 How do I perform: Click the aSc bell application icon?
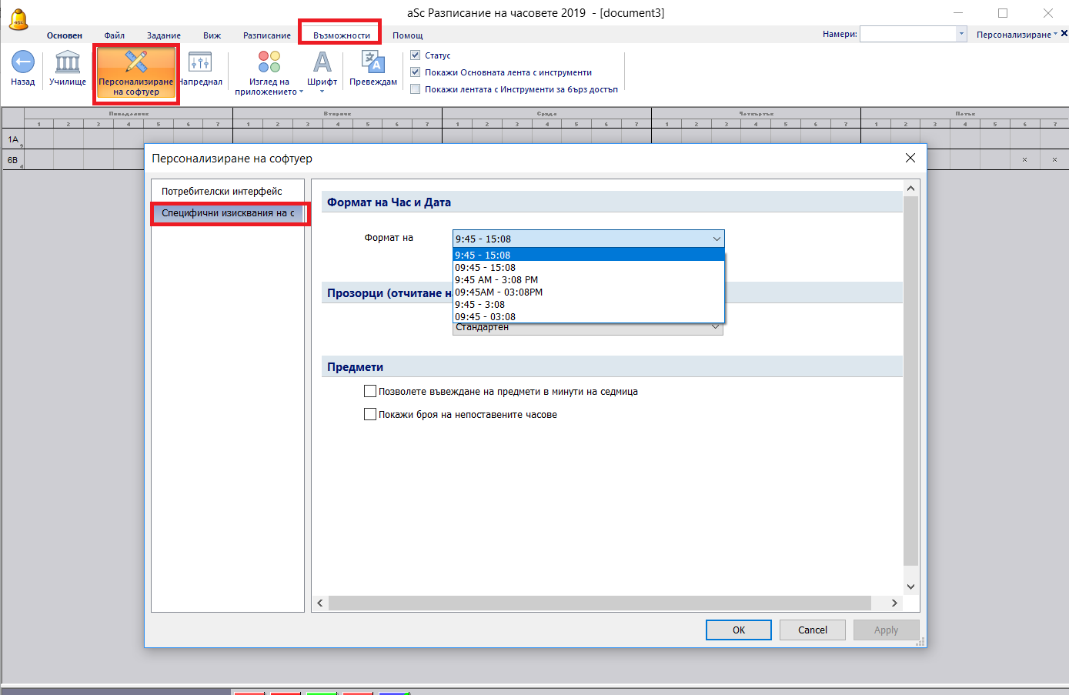point(18,20)
